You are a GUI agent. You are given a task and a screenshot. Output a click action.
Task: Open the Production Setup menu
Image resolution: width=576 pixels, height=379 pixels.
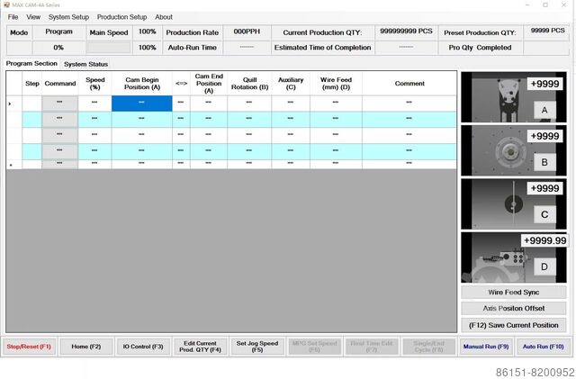[121, 17]
